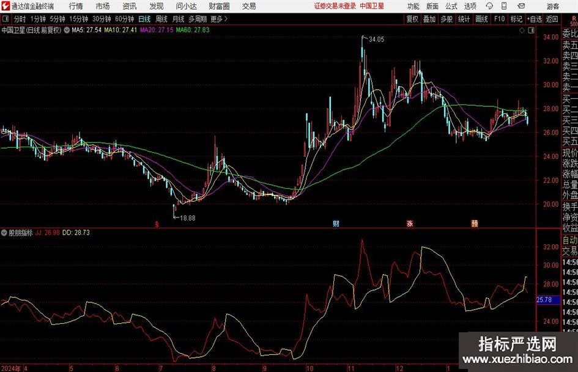The image size is (578, 372).
Task: Activate the 画线 drawing tool button
Action: pyautogui.click(x=481, y=19)
